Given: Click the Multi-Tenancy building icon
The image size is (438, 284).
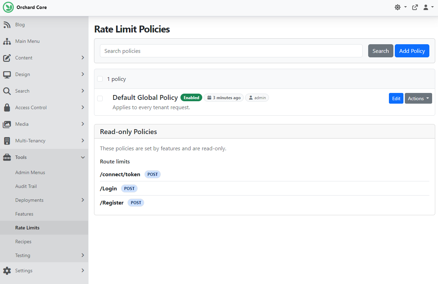Looking at the screenshot, I should (7, 141).
